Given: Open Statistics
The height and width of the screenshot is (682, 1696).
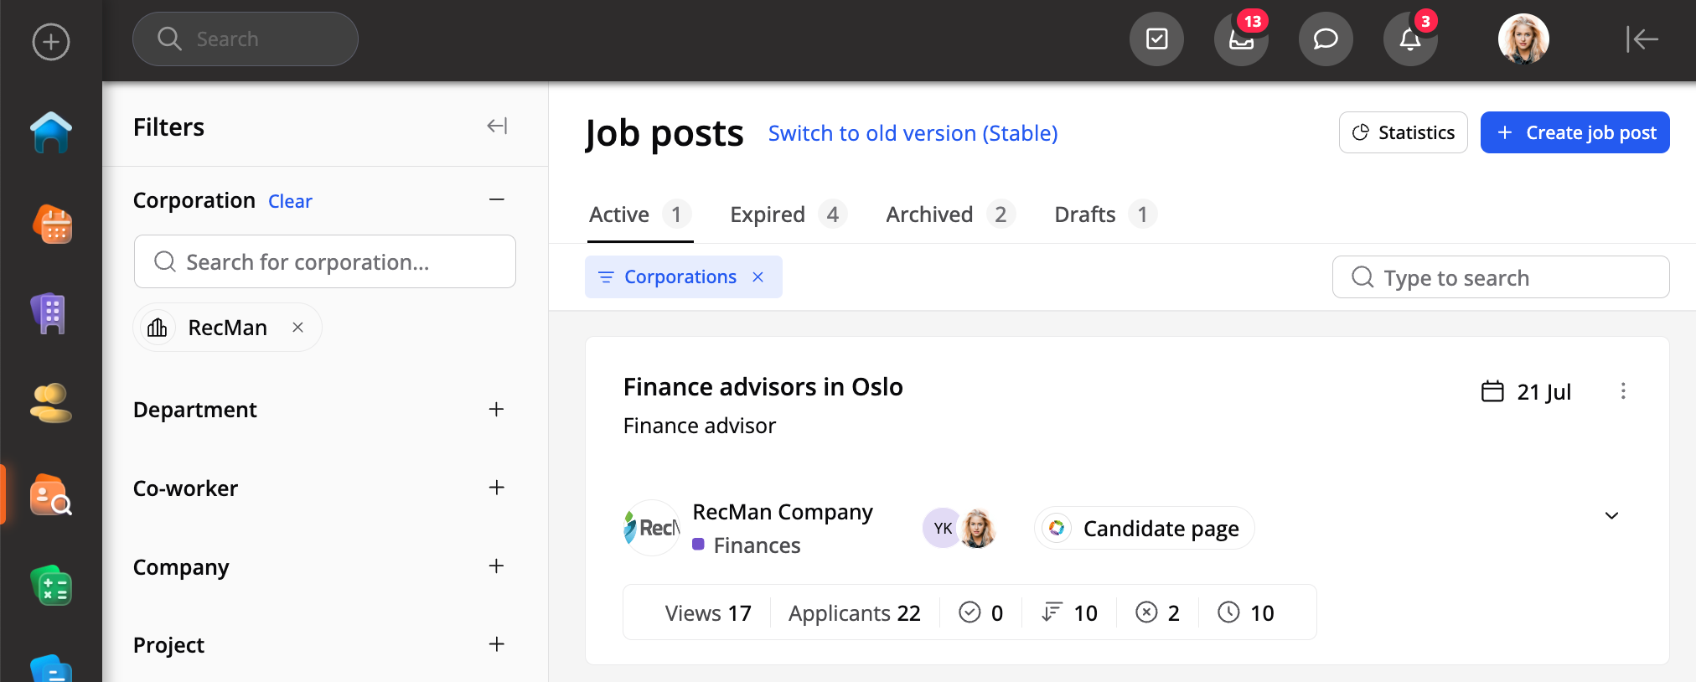Looking at the screenshot, I should point(1403,132).
